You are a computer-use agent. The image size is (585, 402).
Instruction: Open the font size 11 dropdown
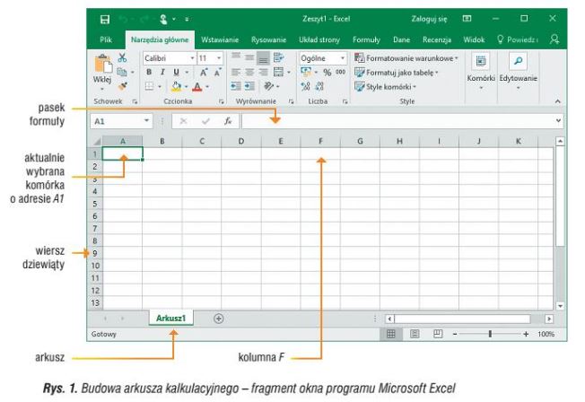(219, 58)
